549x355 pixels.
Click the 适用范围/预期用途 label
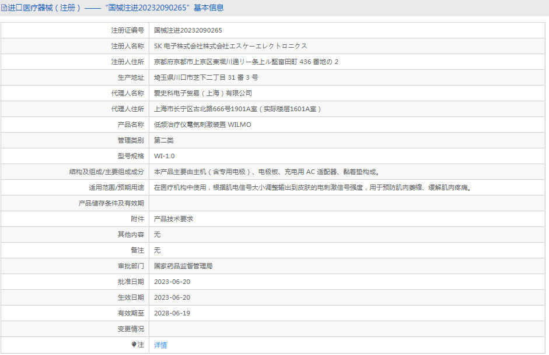116,187
